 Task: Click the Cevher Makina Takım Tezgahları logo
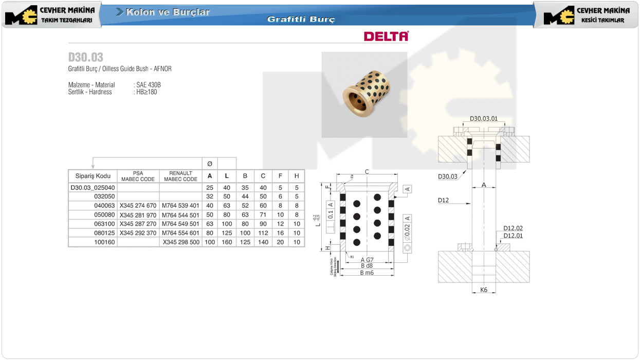(50, 15)
